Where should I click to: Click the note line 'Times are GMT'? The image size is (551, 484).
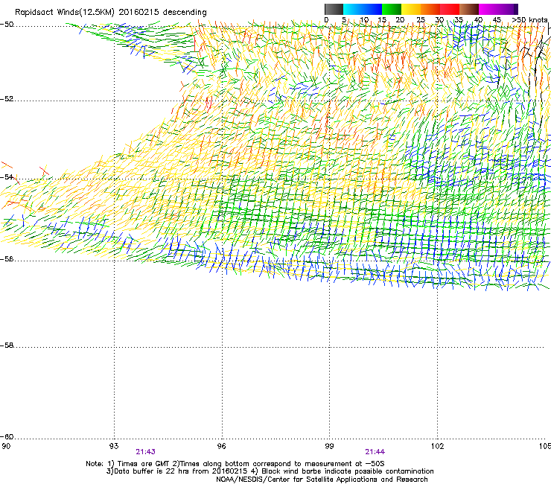coord(144,464)
